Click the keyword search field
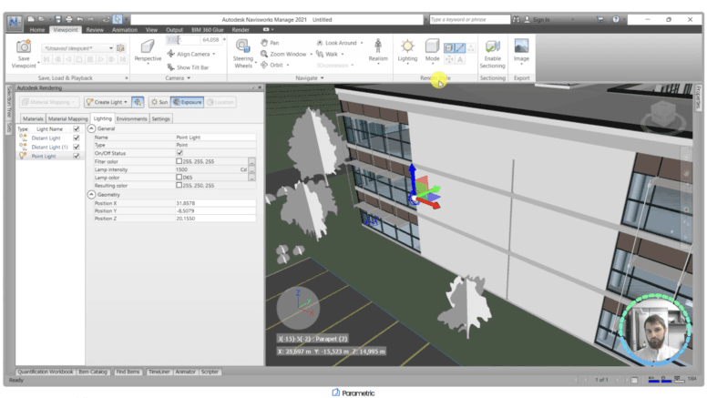Screen dimensions: 707x398 tap(469, 19)
